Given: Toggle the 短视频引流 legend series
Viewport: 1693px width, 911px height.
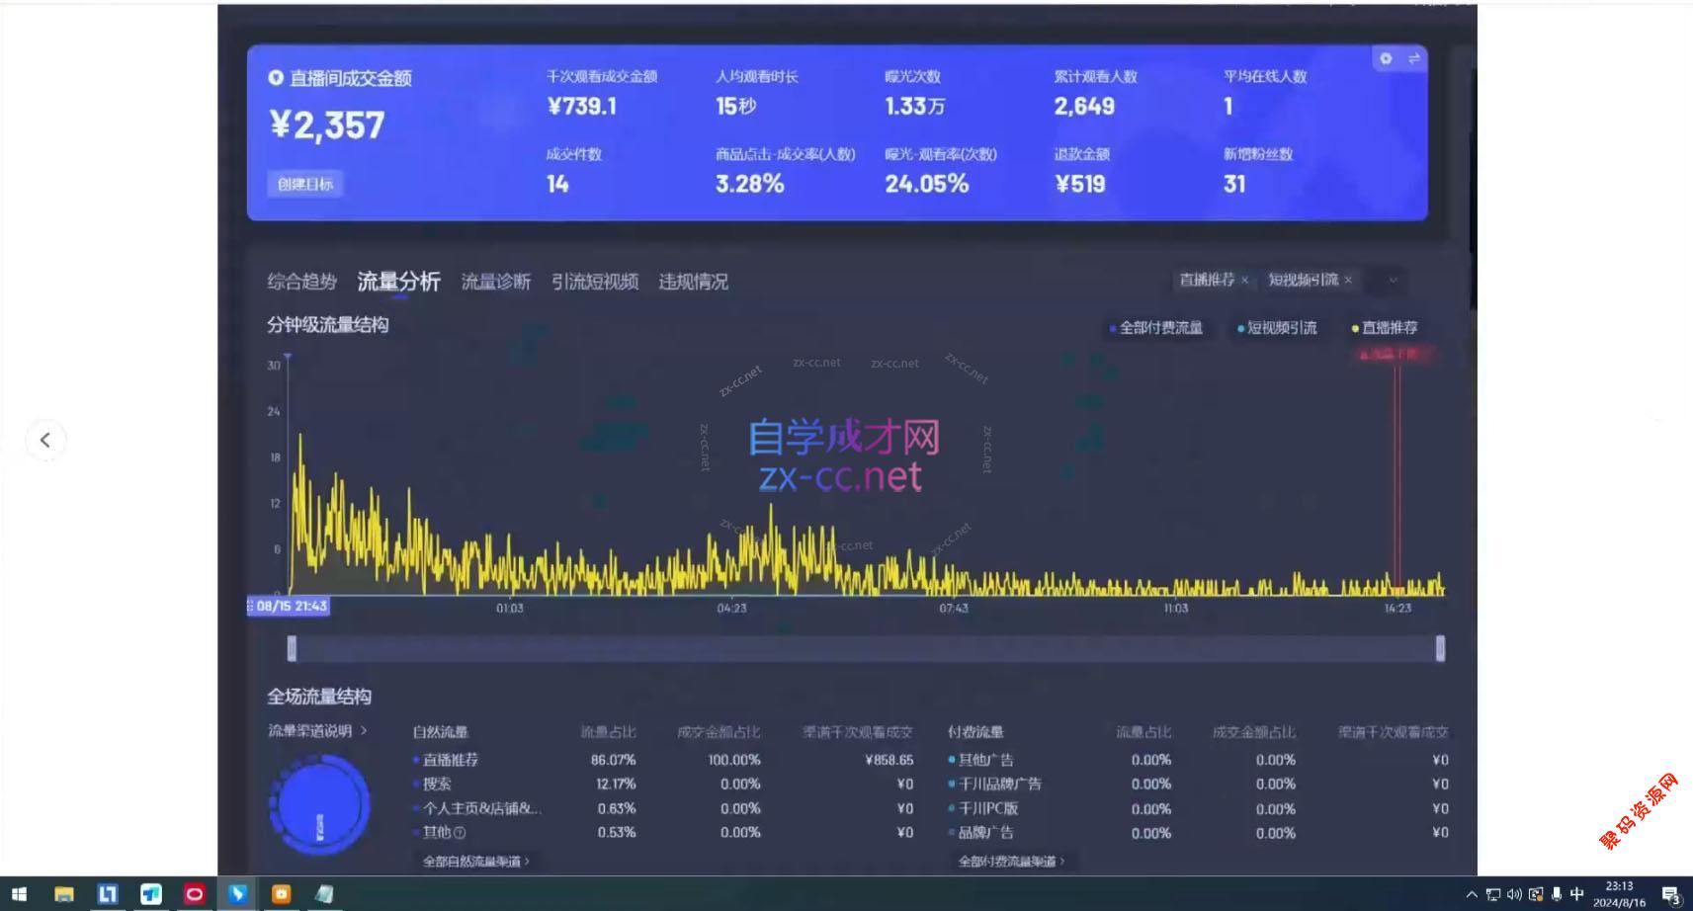Looking at the screenshot, I should pos(1276,328).
